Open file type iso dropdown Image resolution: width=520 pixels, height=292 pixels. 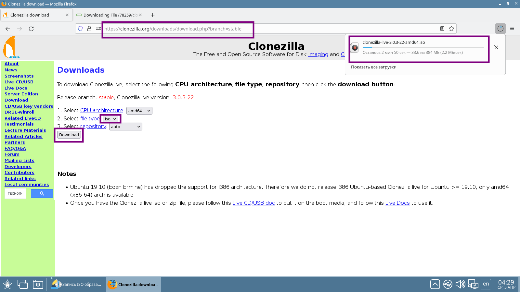(x=110, y=119)
